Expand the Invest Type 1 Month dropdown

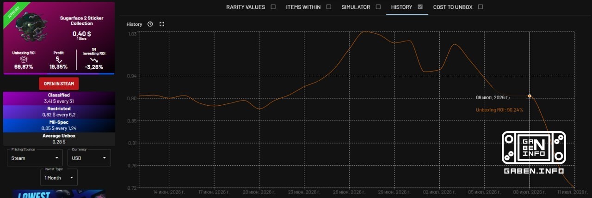point(59,178)
